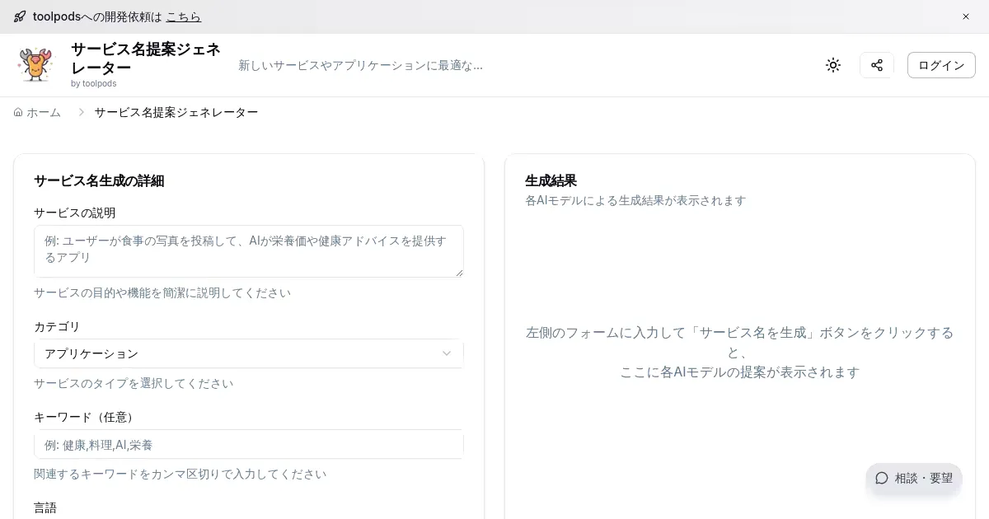Screen dimensions: 989x519
Task: Click the toolpods mascot logo
Action: click(x=35, y=65)
